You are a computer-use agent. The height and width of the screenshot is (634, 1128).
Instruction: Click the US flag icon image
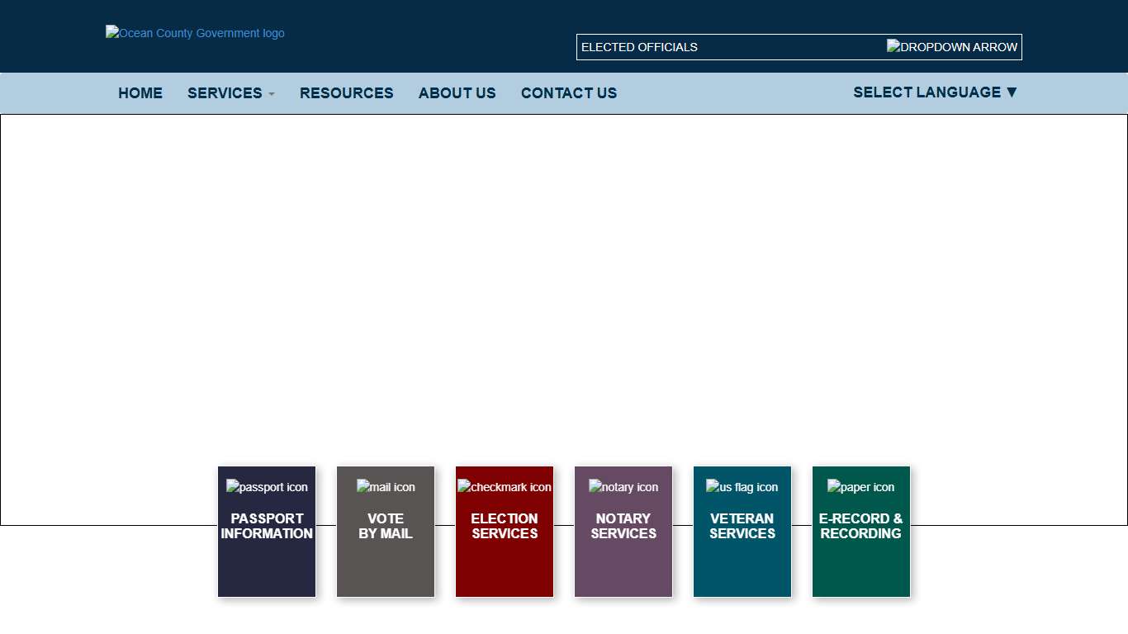coord(742,487)
